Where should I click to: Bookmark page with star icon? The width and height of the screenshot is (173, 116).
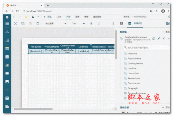pos(157,11)
